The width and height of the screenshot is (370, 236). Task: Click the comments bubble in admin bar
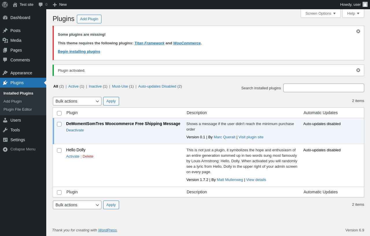pos(41,5)
